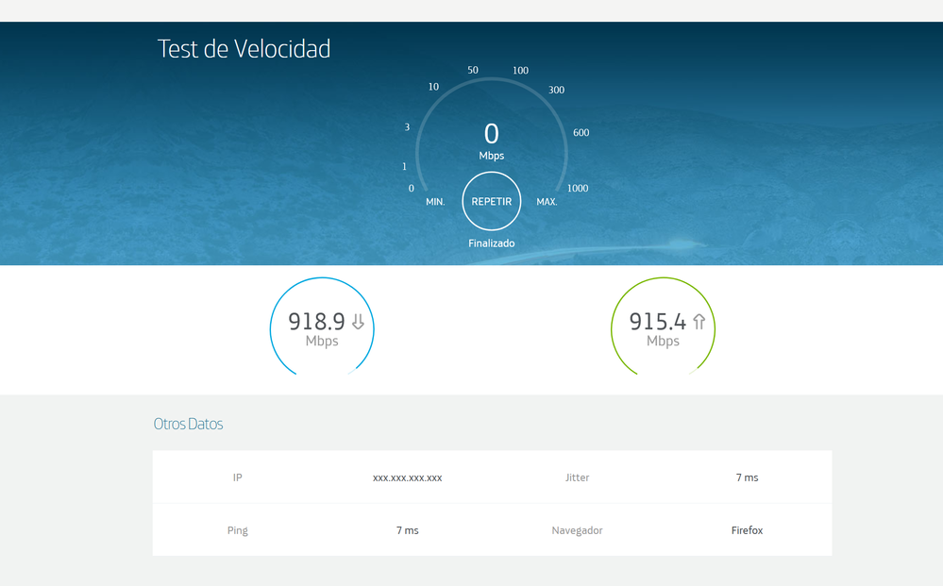
Task: Click the 600 mark on the speed gauge
Action: (x=581, y=133)
